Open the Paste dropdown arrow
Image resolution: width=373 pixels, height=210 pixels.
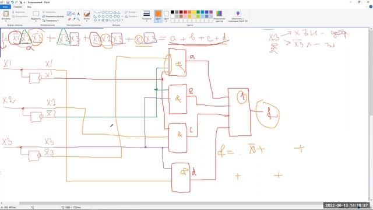tap(6, 21)
